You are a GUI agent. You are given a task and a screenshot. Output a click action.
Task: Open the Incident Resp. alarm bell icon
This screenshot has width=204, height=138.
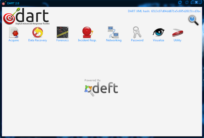click(x=87, y=32)
